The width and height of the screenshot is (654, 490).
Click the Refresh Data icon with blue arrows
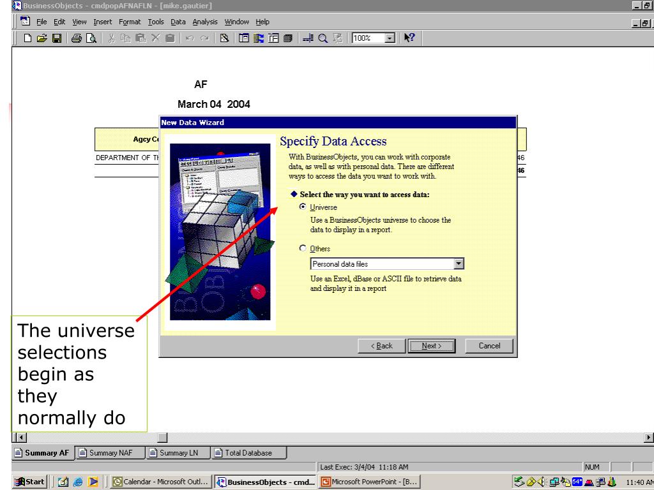point(259,38)
